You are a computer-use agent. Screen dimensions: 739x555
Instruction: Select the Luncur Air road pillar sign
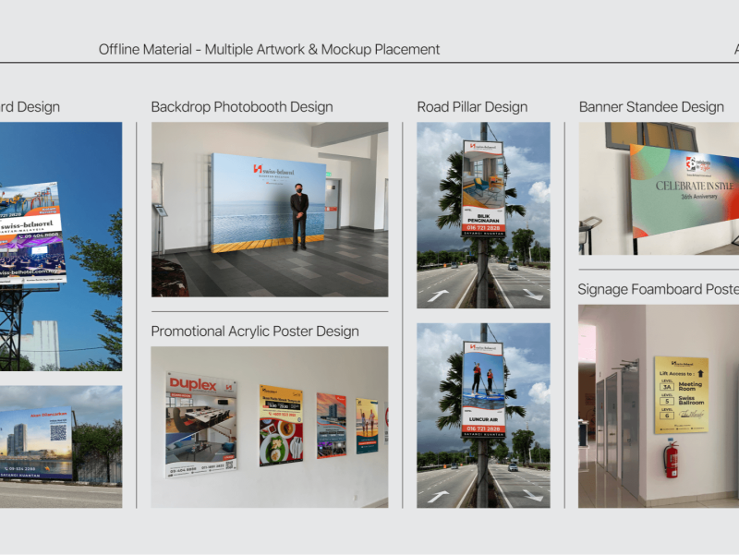click(x=483, y=389)
